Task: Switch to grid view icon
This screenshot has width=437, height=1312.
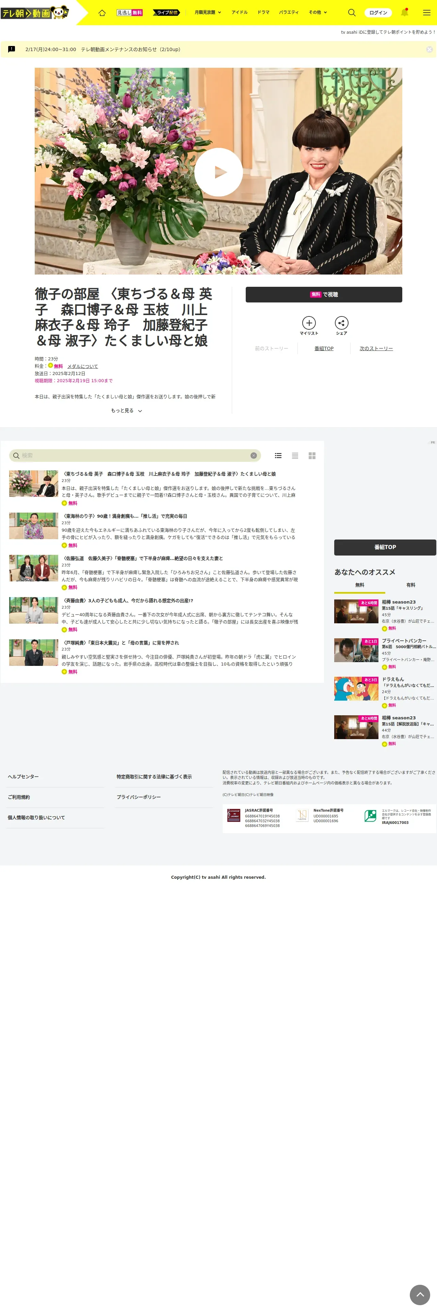Action: (312, 456)
